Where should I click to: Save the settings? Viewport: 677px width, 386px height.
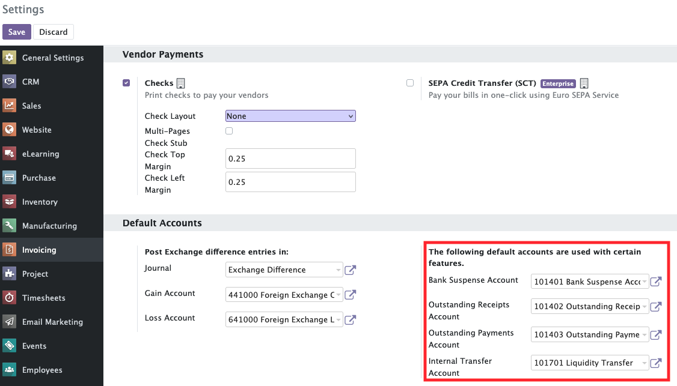16,32
